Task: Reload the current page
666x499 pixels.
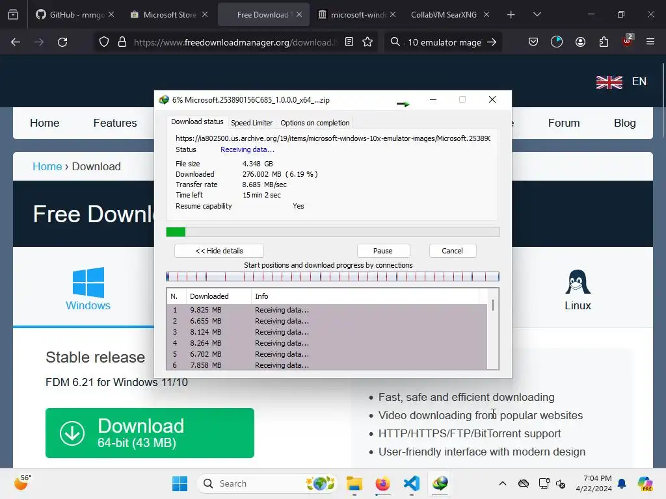Action: click(62, 42)
